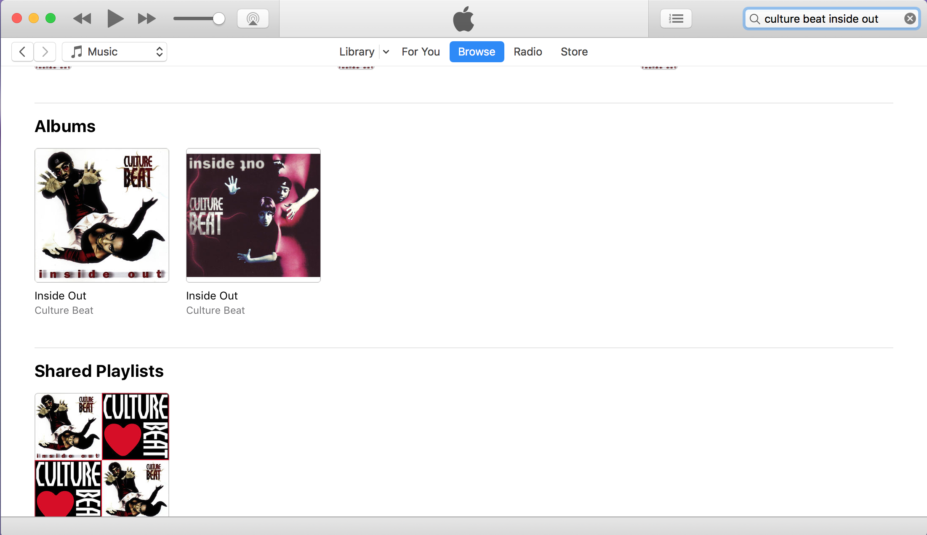This screenshot has width=927, height=535.
Task: Click the Shared Playlists section heading
Action: [99, 371]
